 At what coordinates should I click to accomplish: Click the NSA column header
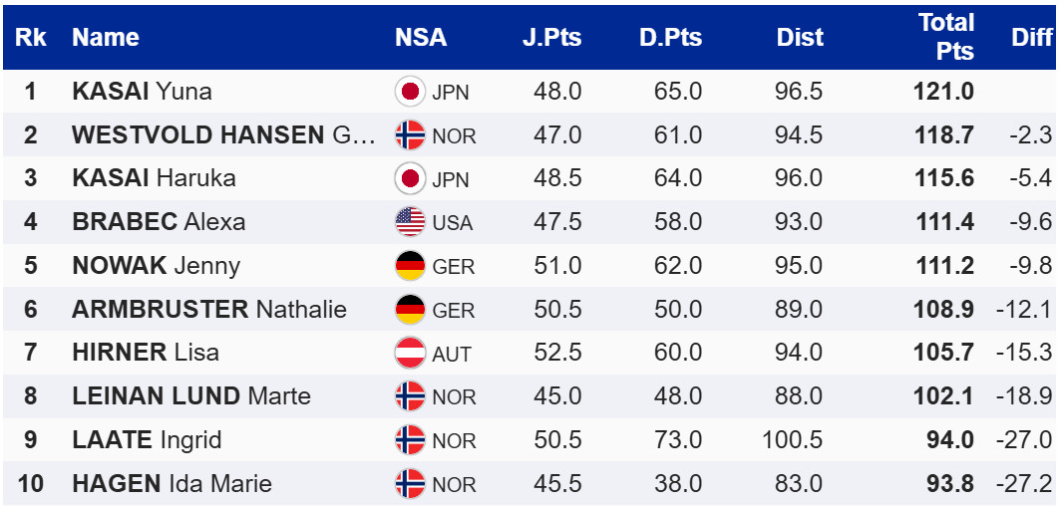pos(421,38)
